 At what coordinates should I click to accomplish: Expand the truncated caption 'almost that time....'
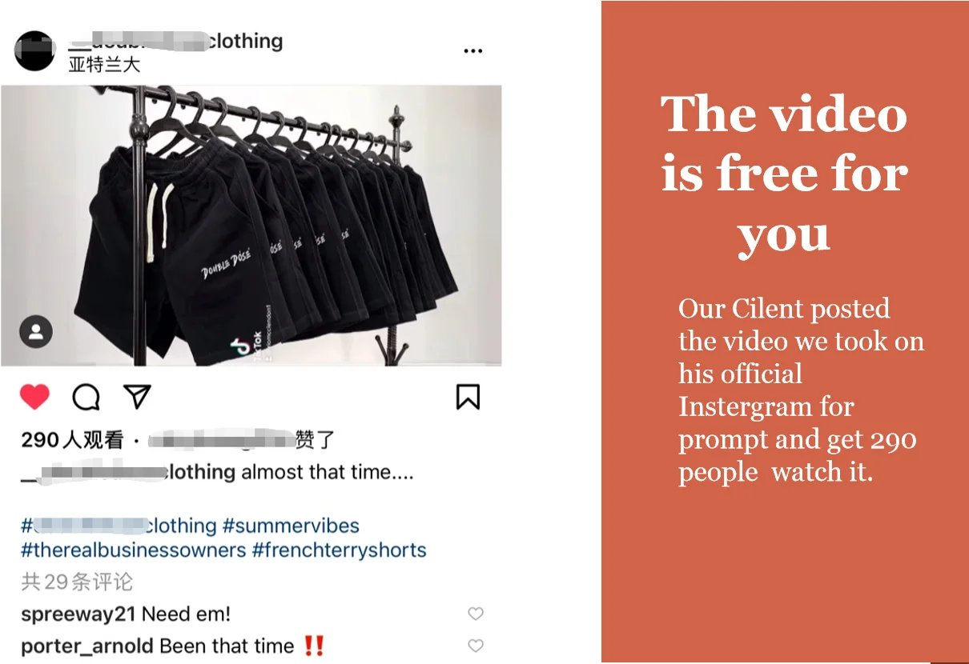click(328, 472)
